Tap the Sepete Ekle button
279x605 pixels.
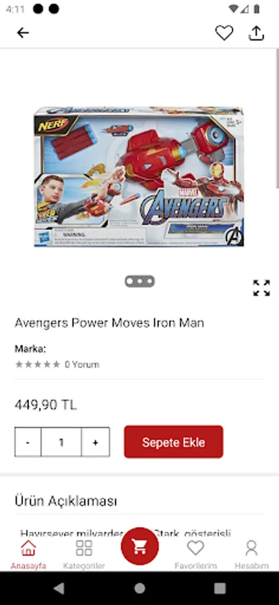pyautogui.click(x=173, y=442)
